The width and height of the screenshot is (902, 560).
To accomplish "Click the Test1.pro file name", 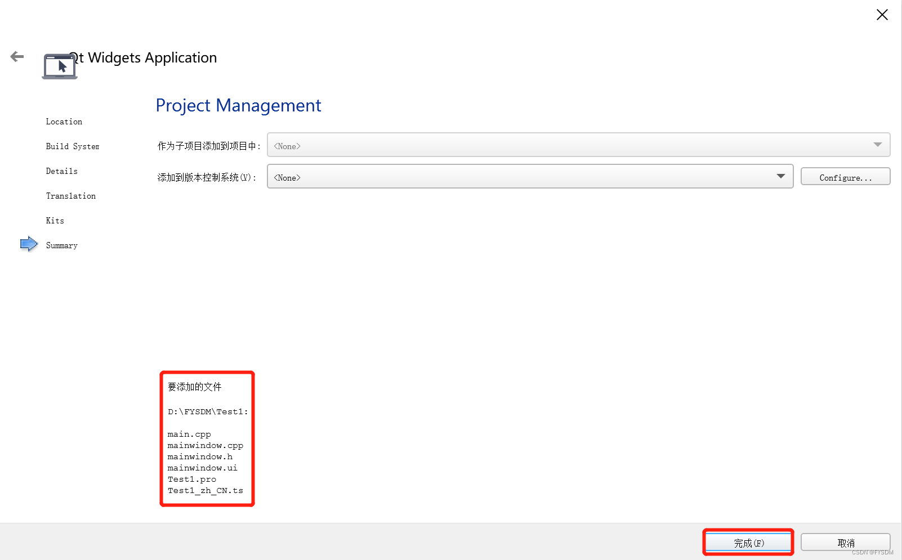I will pos(192,479).
